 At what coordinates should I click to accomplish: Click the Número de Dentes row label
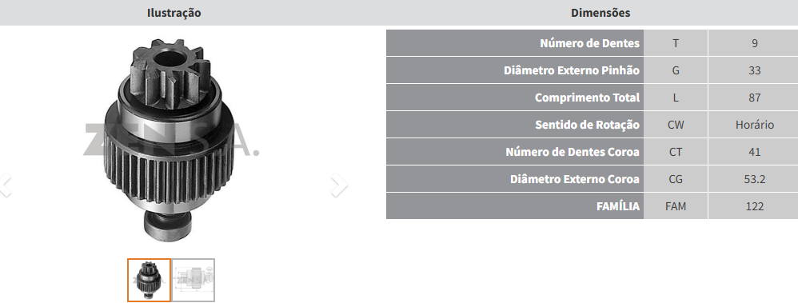coord(589,43)
